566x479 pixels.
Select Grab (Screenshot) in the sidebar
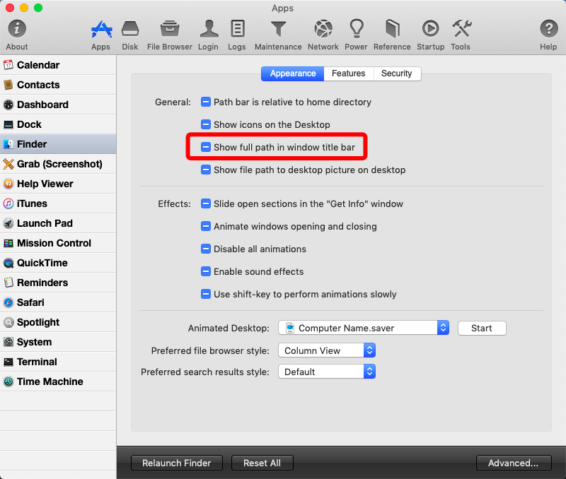(58, 164)
